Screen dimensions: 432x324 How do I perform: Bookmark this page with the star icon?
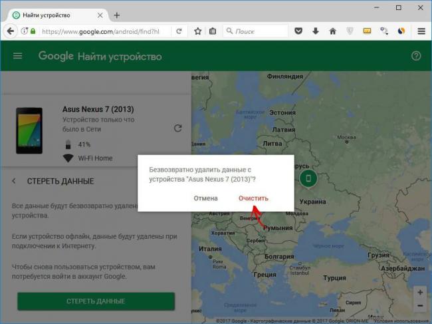point(197,31)
